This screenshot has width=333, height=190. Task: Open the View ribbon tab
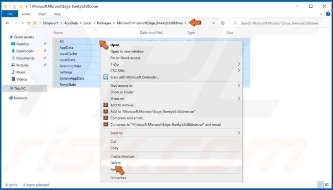click(57, 14)
